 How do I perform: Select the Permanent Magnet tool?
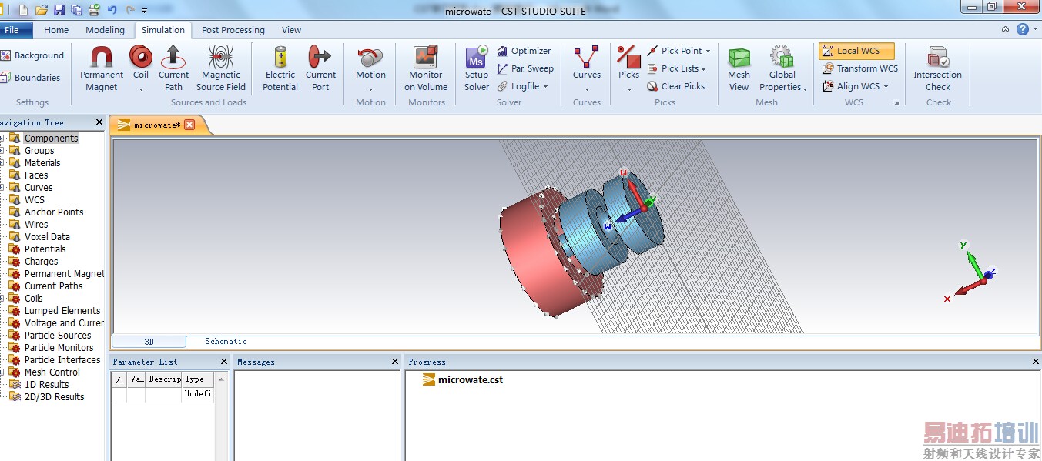click(102, 68)
